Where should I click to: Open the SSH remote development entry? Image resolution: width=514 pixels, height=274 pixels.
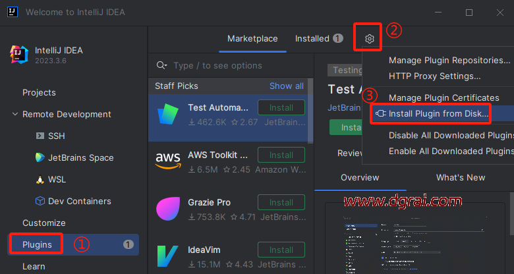56,136
